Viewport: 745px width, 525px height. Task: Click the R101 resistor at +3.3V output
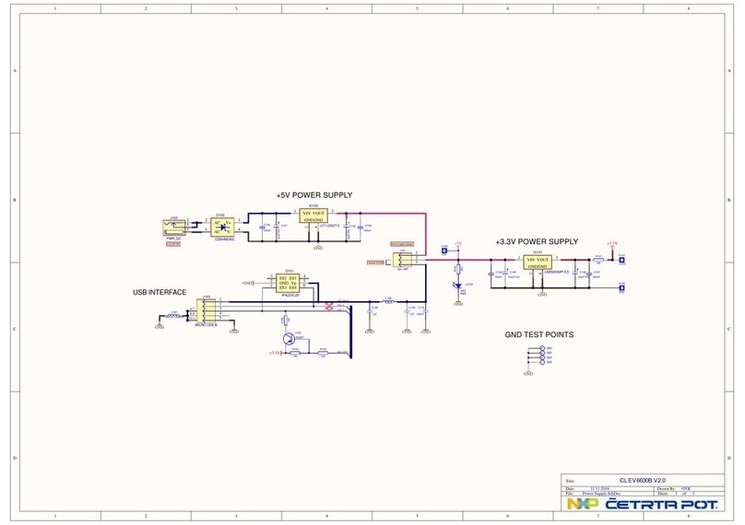pos(598,260)
